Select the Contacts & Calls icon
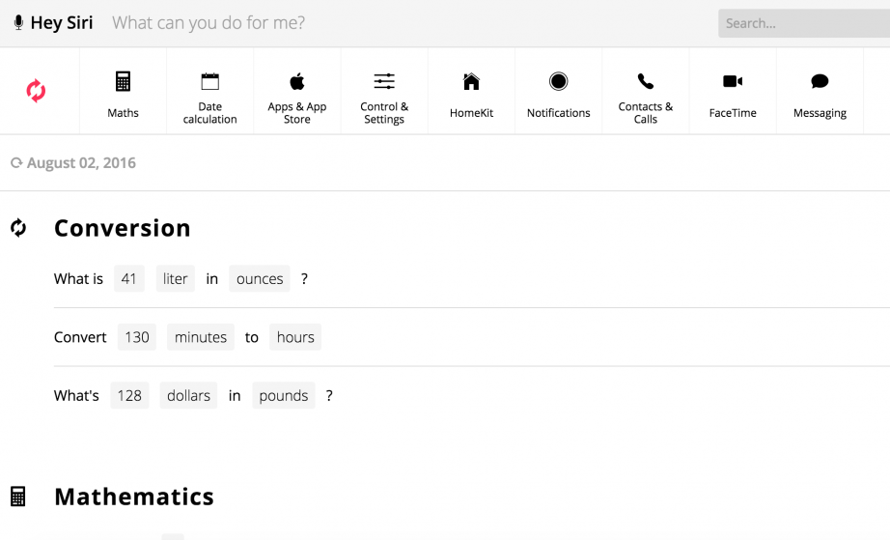This screenshot has height=540, width=890. click(645, 82)
